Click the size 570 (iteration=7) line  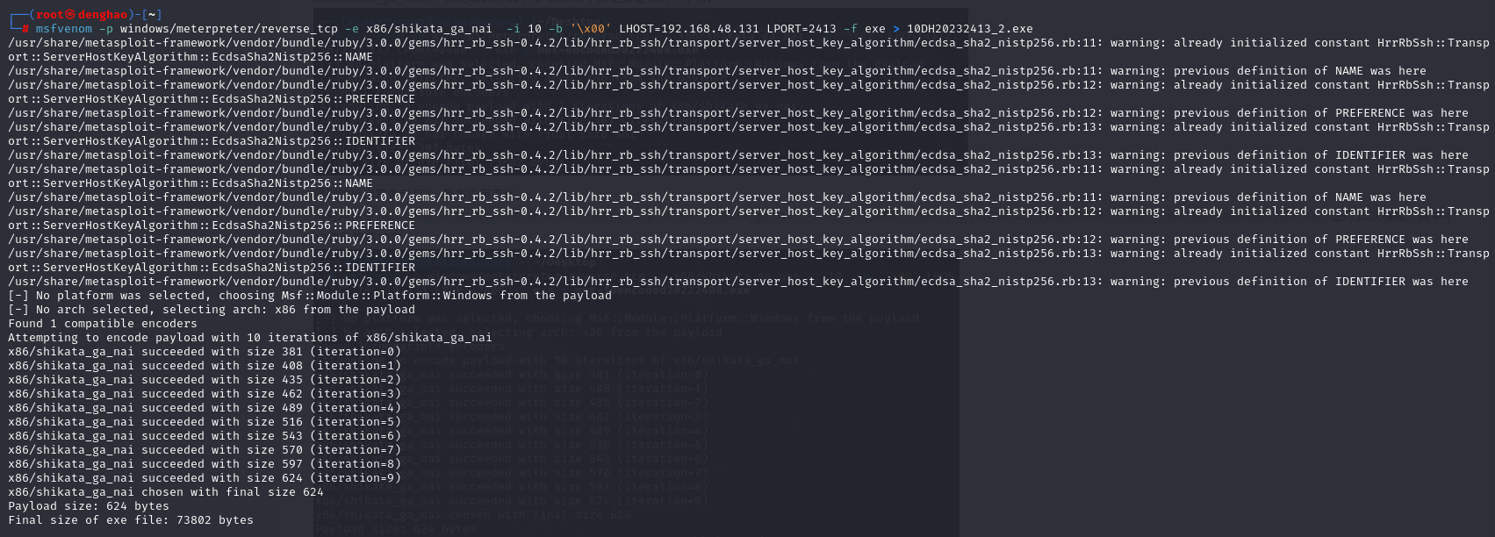click(x=205, y=450)
